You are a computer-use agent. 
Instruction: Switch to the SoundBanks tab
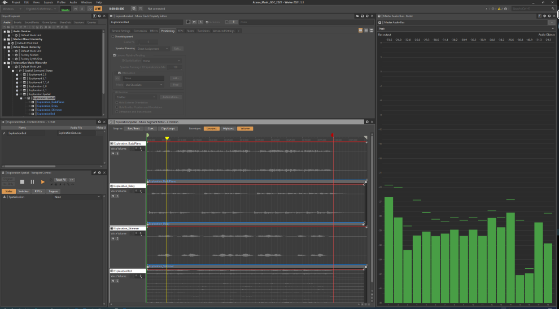32,22
